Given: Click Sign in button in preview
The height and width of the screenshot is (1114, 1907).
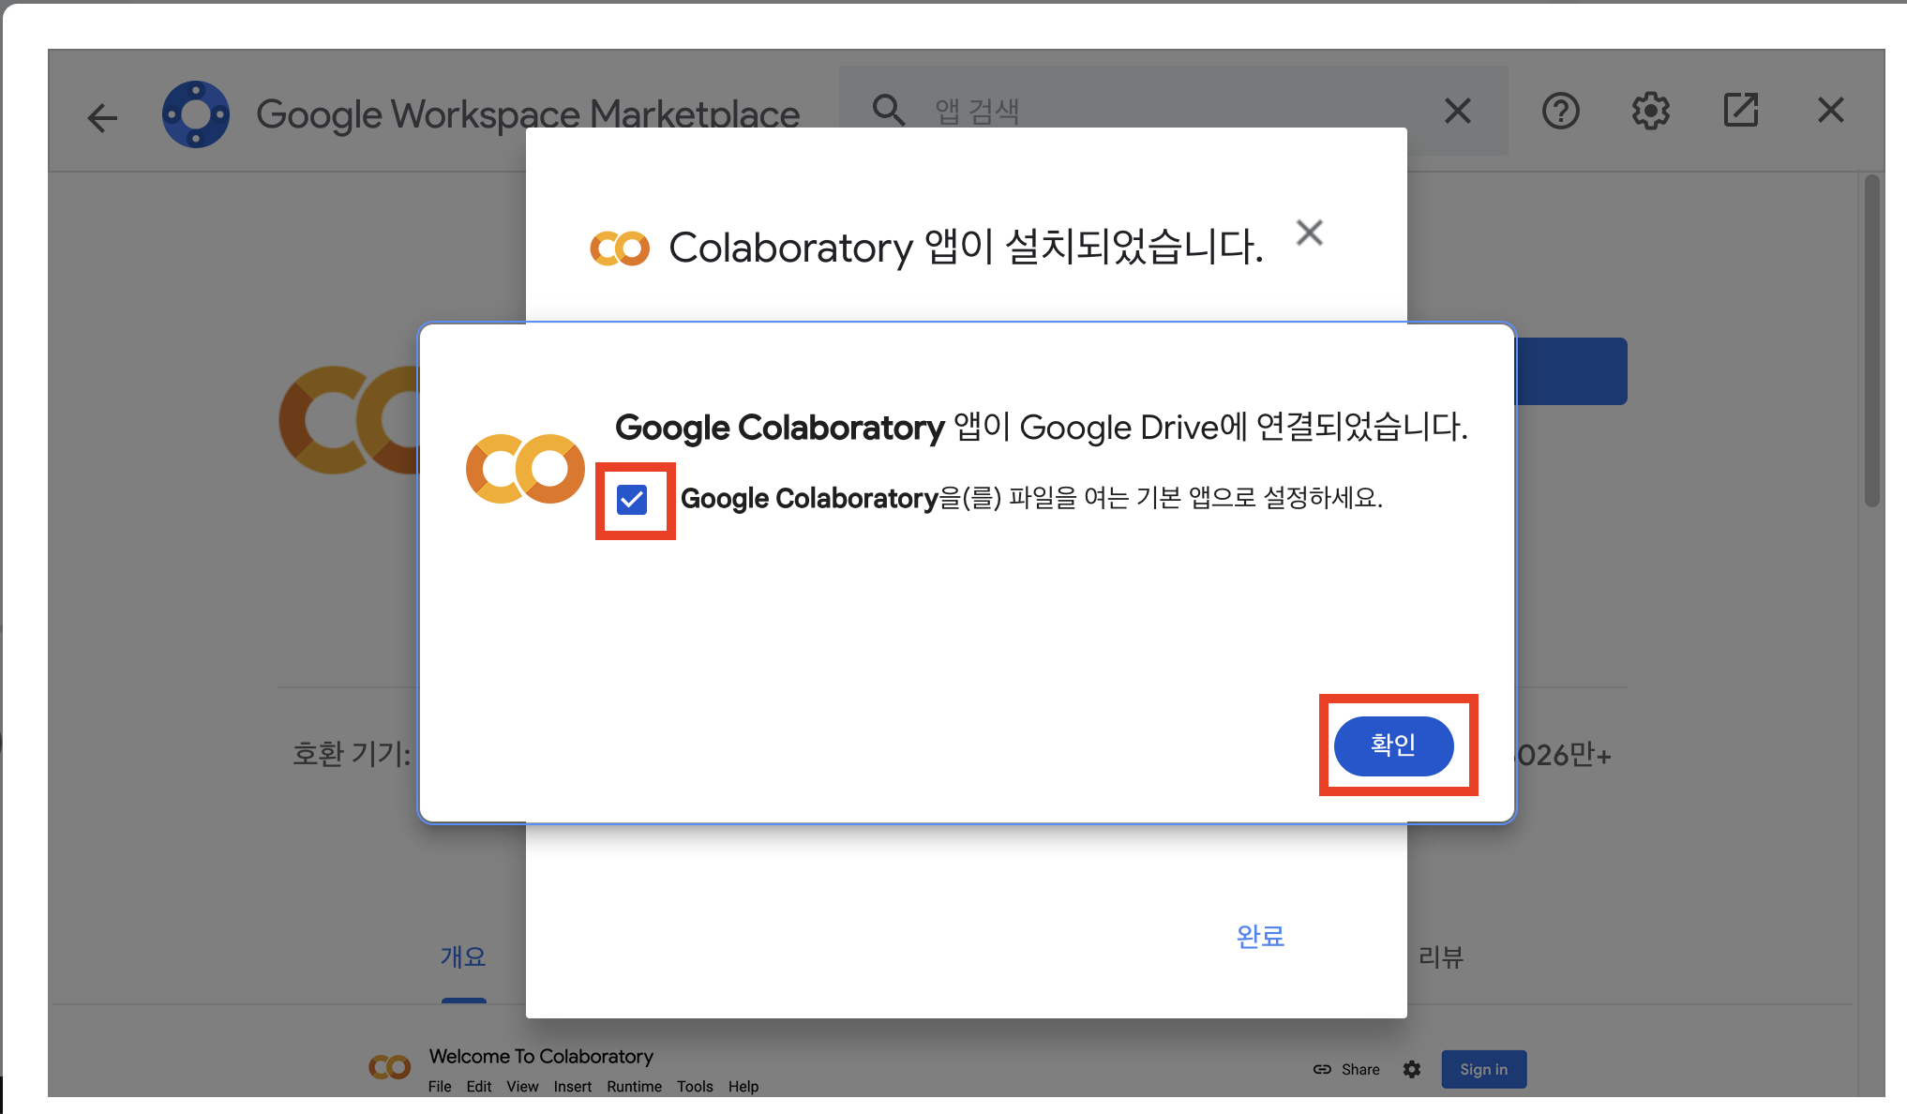Looking at the screenshot, I should coord(1483,1069).
